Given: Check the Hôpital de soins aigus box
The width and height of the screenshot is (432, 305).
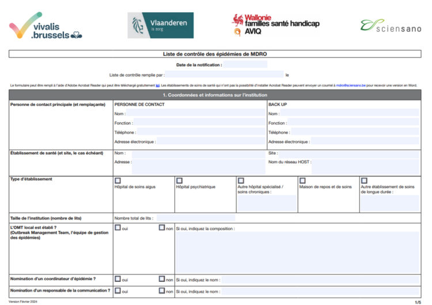Looking at the screenshot, I should click(x=118, y=180).
